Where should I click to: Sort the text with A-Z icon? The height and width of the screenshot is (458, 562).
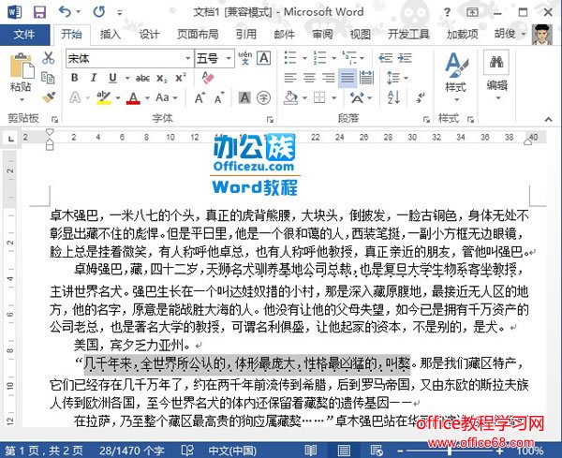393,97
